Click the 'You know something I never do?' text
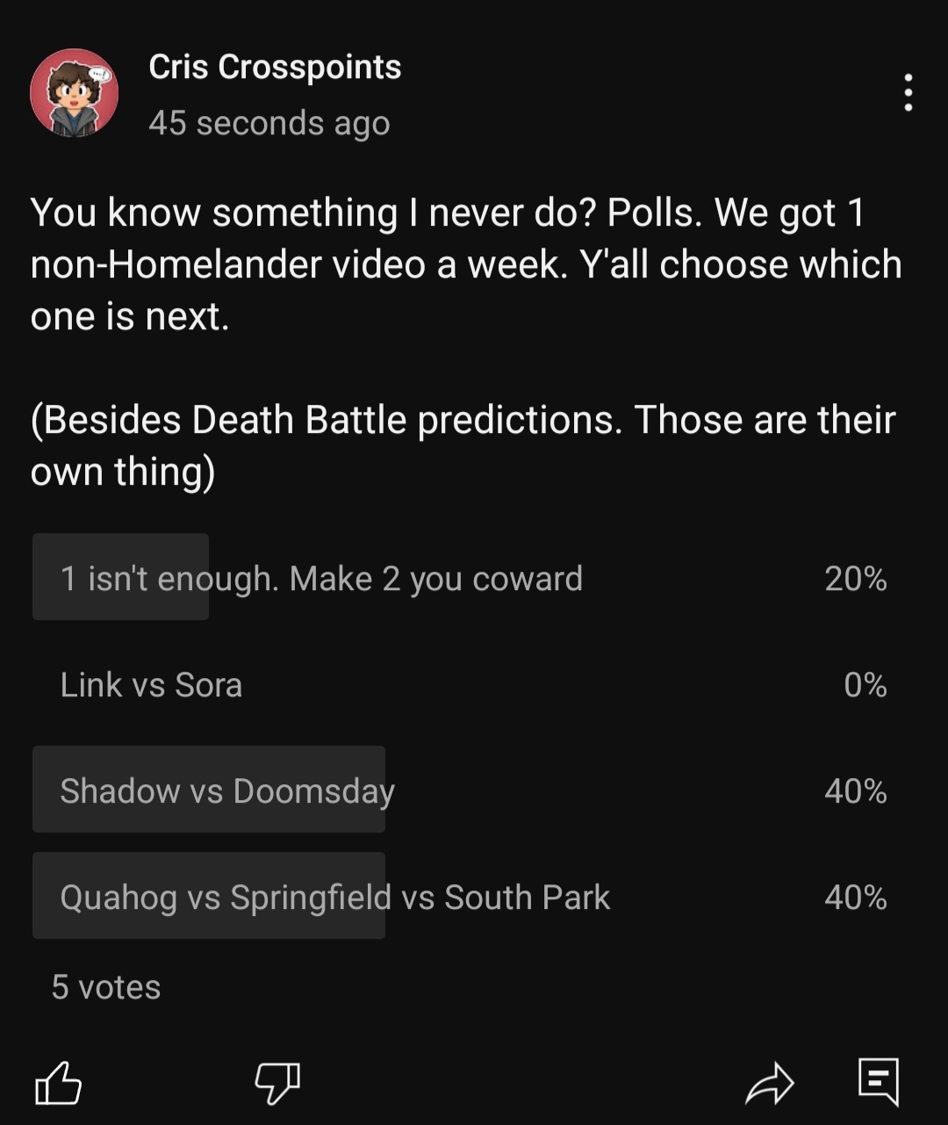 coord(313,213)
